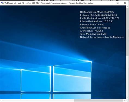
Task: Click the Public IPv4 Address 44.205.246.179 line
Action: (x=100, y=18)
